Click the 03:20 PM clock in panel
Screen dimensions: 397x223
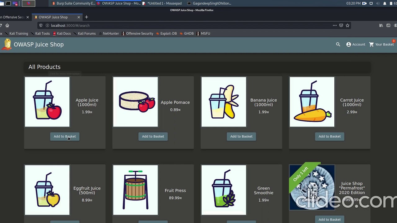coord(353,3)
